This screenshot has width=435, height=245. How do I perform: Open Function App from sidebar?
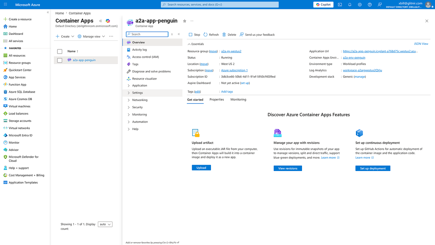[x=15, y=85]
